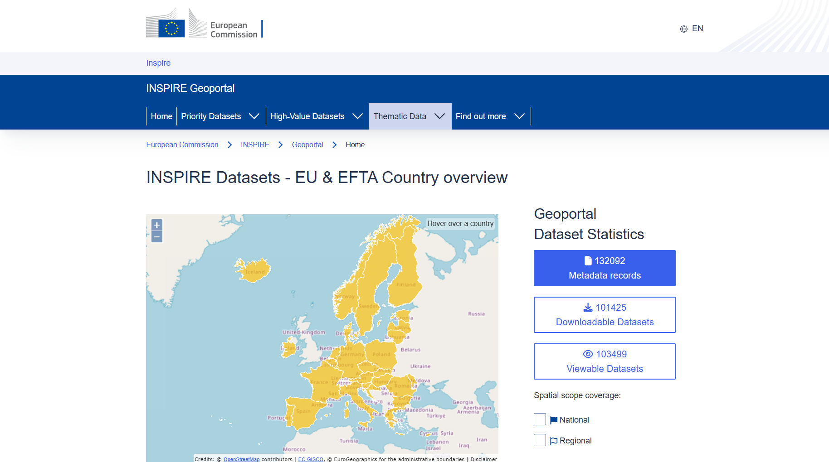Open the 132092 Metadata records button

[x=605, y=268]
